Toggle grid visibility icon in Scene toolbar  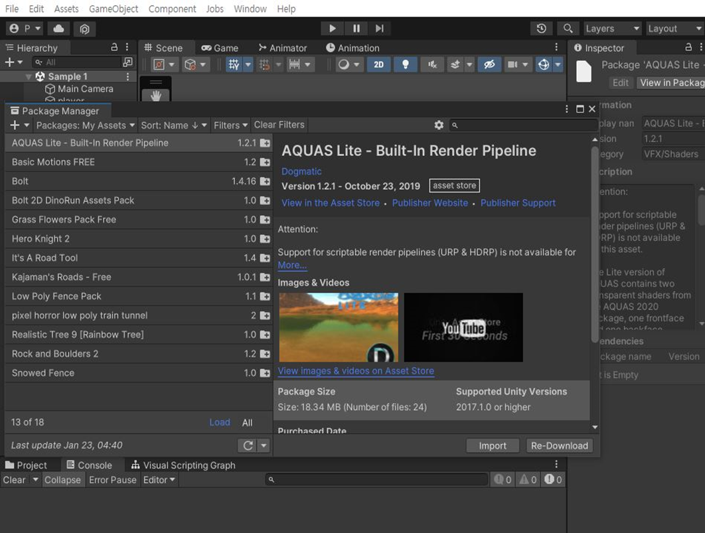click(x=234, y=64)
